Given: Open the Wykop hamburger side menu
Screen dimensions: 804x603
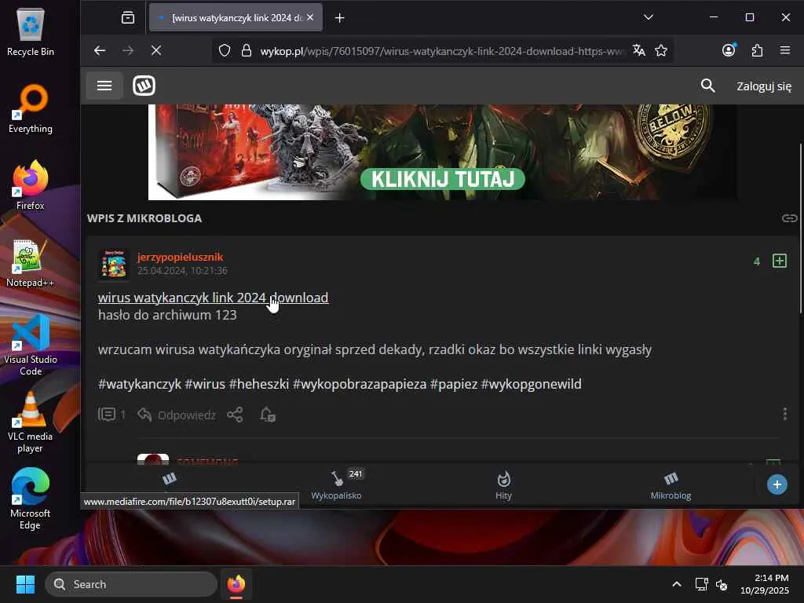Looking at the screenshot, I should click(x=104, y=86).
